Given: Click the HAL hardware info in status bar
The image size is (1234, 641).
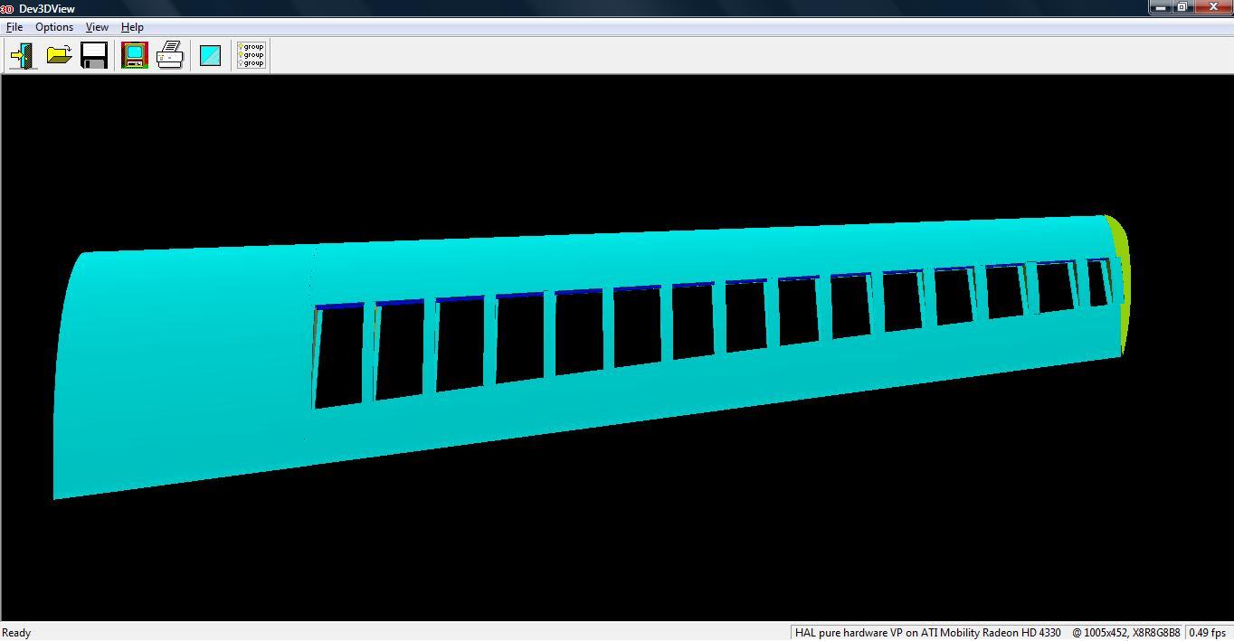Looking at the screenshot, I should (927, 633).
